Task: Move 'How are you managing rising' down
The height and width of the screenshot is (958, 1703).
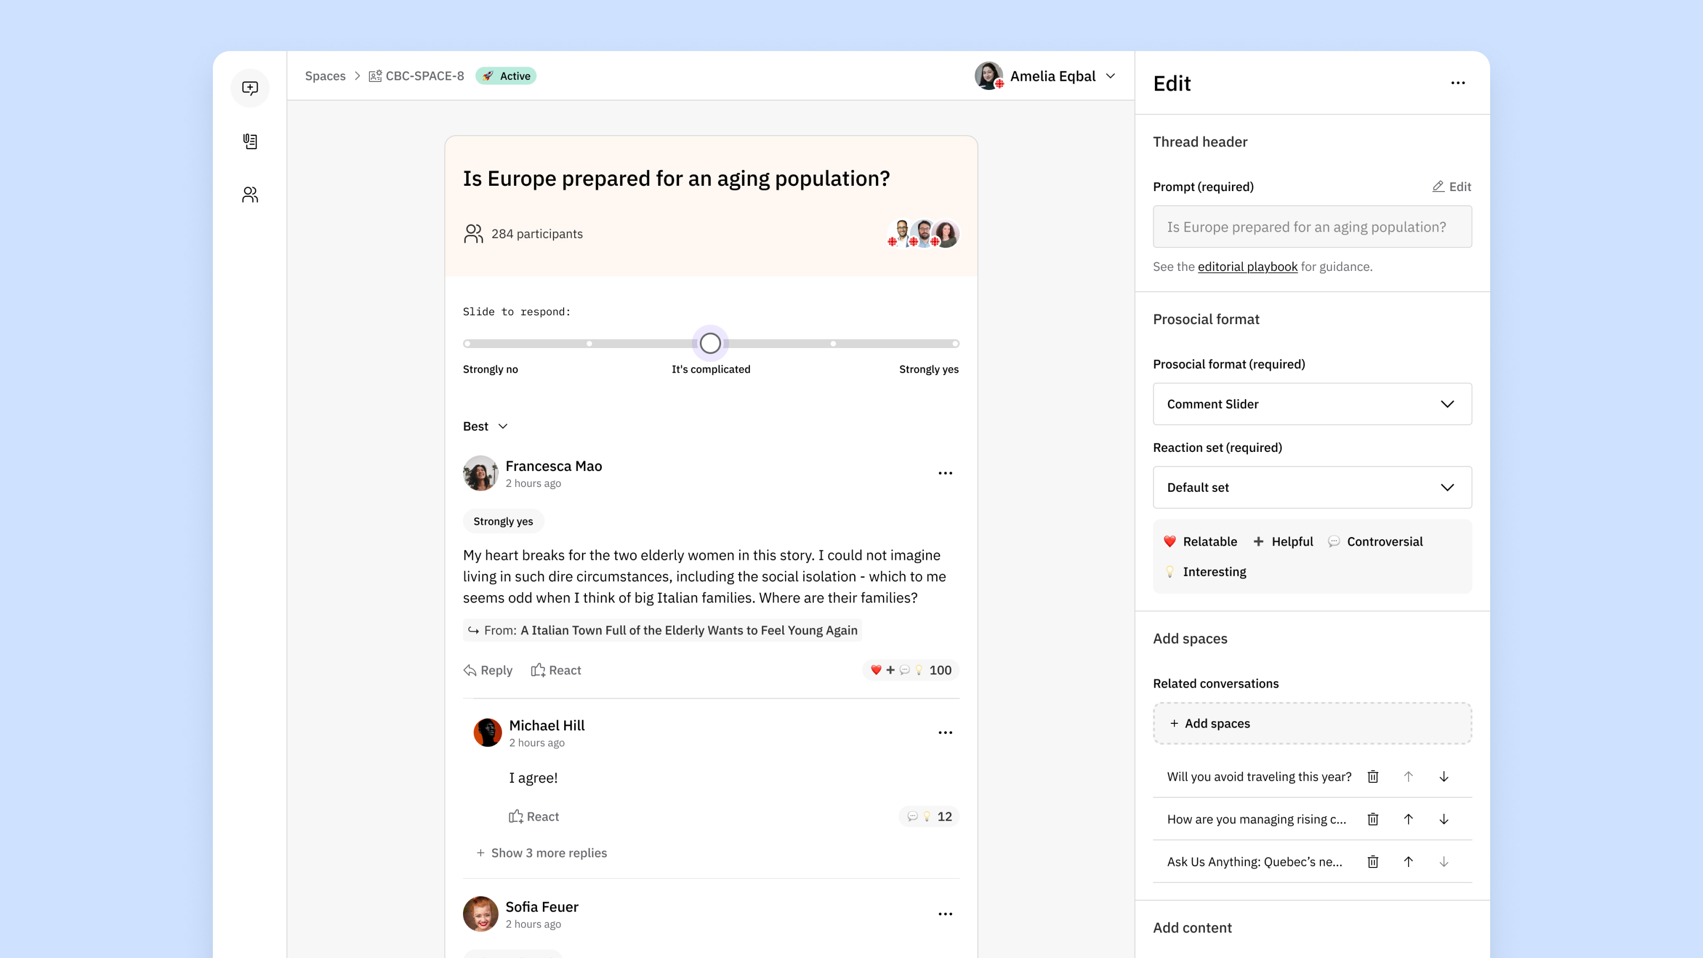Action: coord(1444,819)
